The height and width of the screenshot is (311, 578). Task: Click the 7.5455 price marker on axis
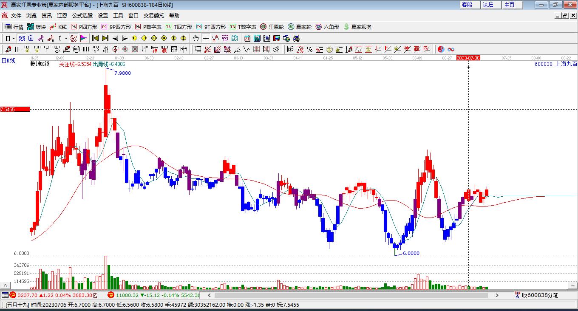[15, 109]
